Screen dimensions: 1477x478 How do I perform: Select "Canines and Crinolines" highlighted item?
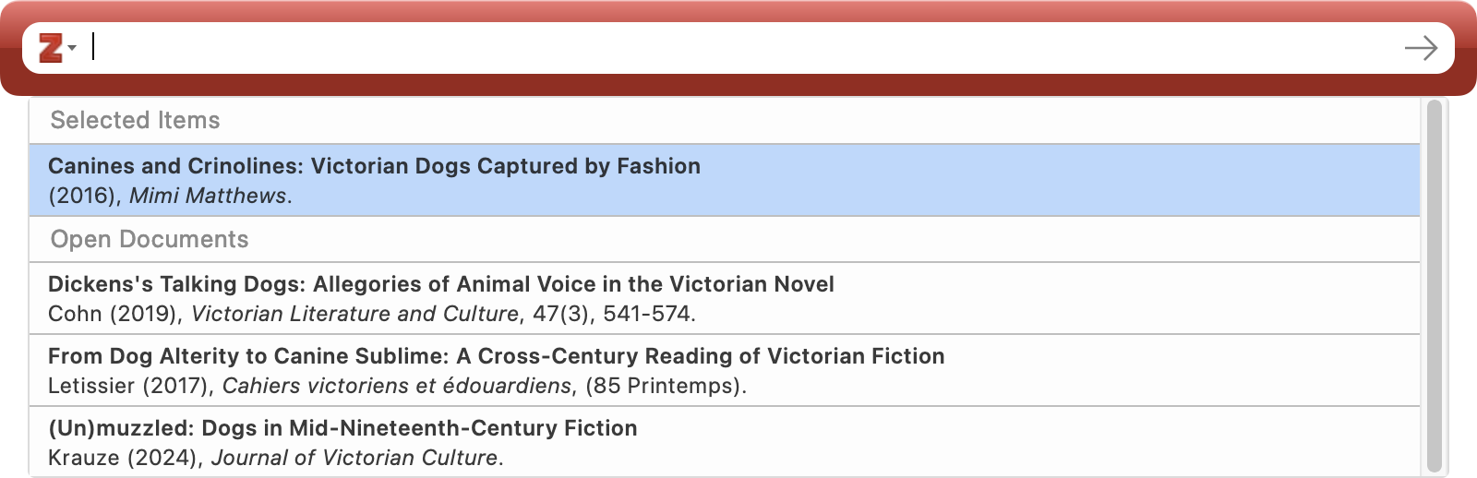(374, 166)
